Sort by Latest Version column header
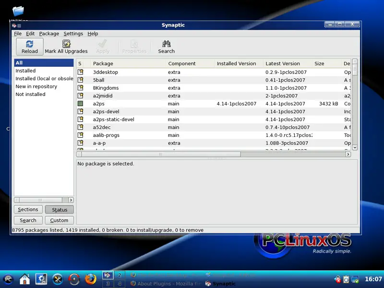384x288 pixels. (288, 63)
